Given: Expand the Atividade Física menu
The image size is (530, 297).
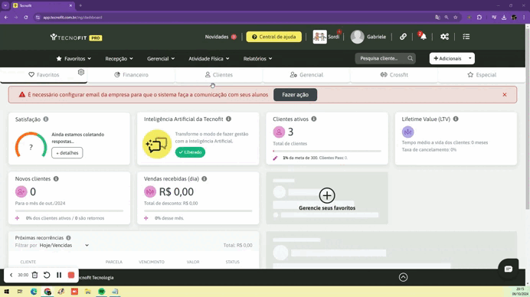Looking at the screenshot, I should [x=209, y=58].
